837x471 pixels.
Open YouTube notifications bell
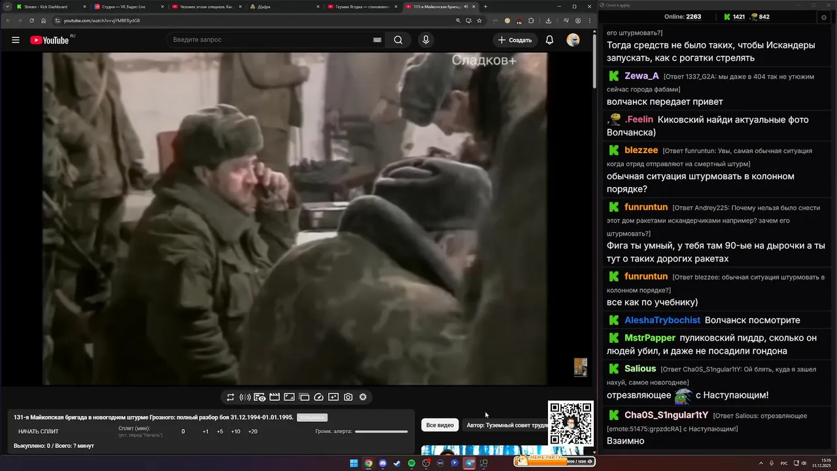coord(549,40)
